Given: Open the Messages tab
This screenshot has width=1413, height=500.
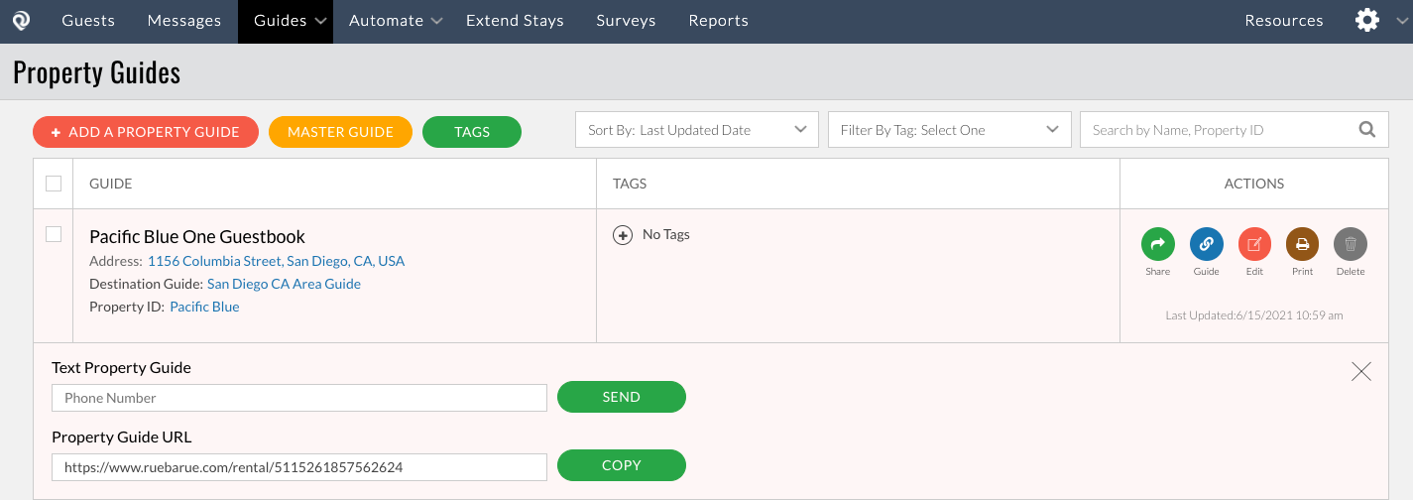Looking at the screenshot, I should 184,21.
